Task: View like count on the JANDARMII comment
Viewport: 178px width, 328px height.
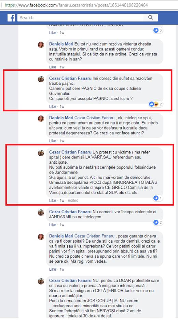Action: click(158, 222)
